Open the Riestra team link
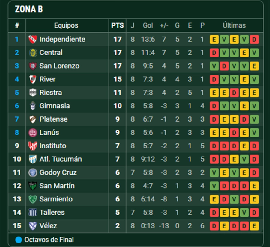 51,93
